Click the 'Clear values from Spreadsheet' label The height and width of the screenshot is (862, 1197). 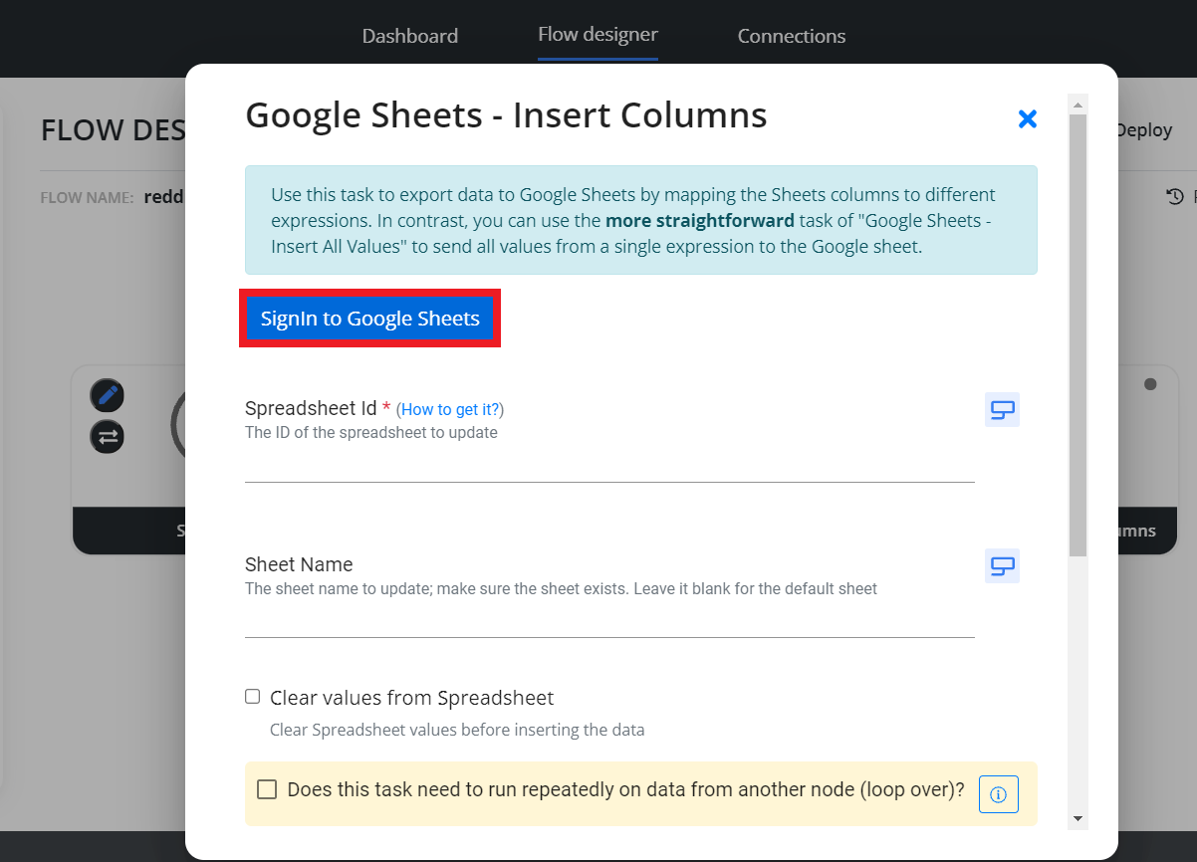[x=411, y=698]
